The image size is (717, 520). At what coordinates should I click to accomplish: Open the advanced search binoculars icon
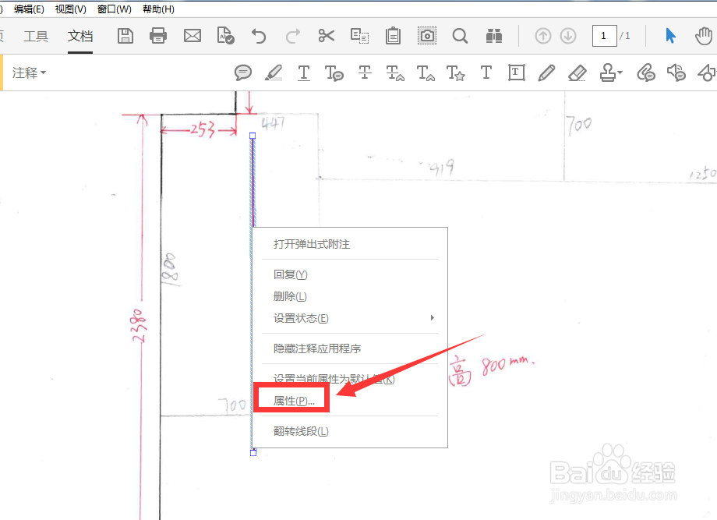tap(494, 36)
